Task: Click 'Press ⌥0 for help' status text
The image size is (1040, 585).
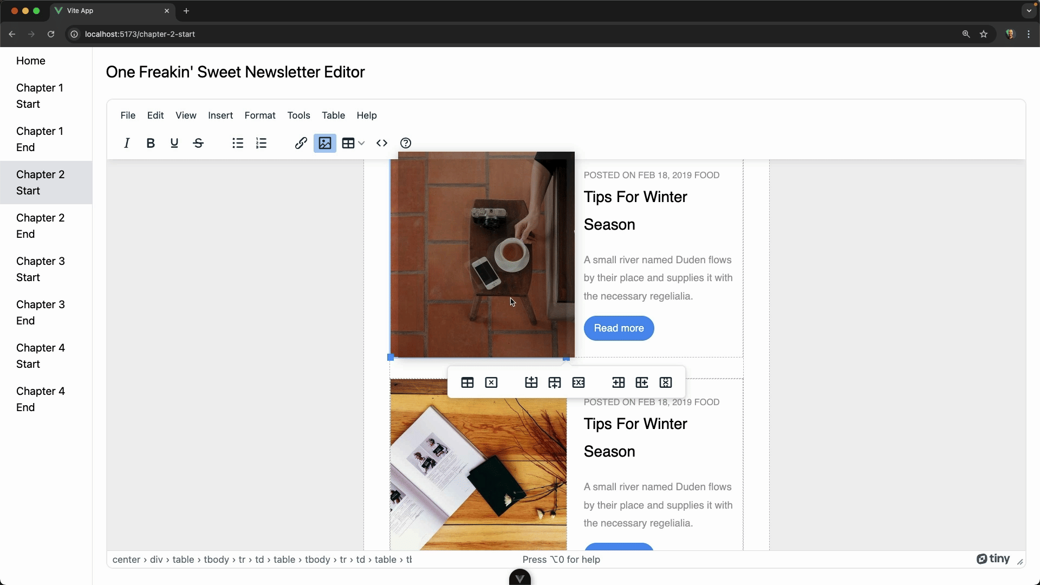Action: click(561, 560)
